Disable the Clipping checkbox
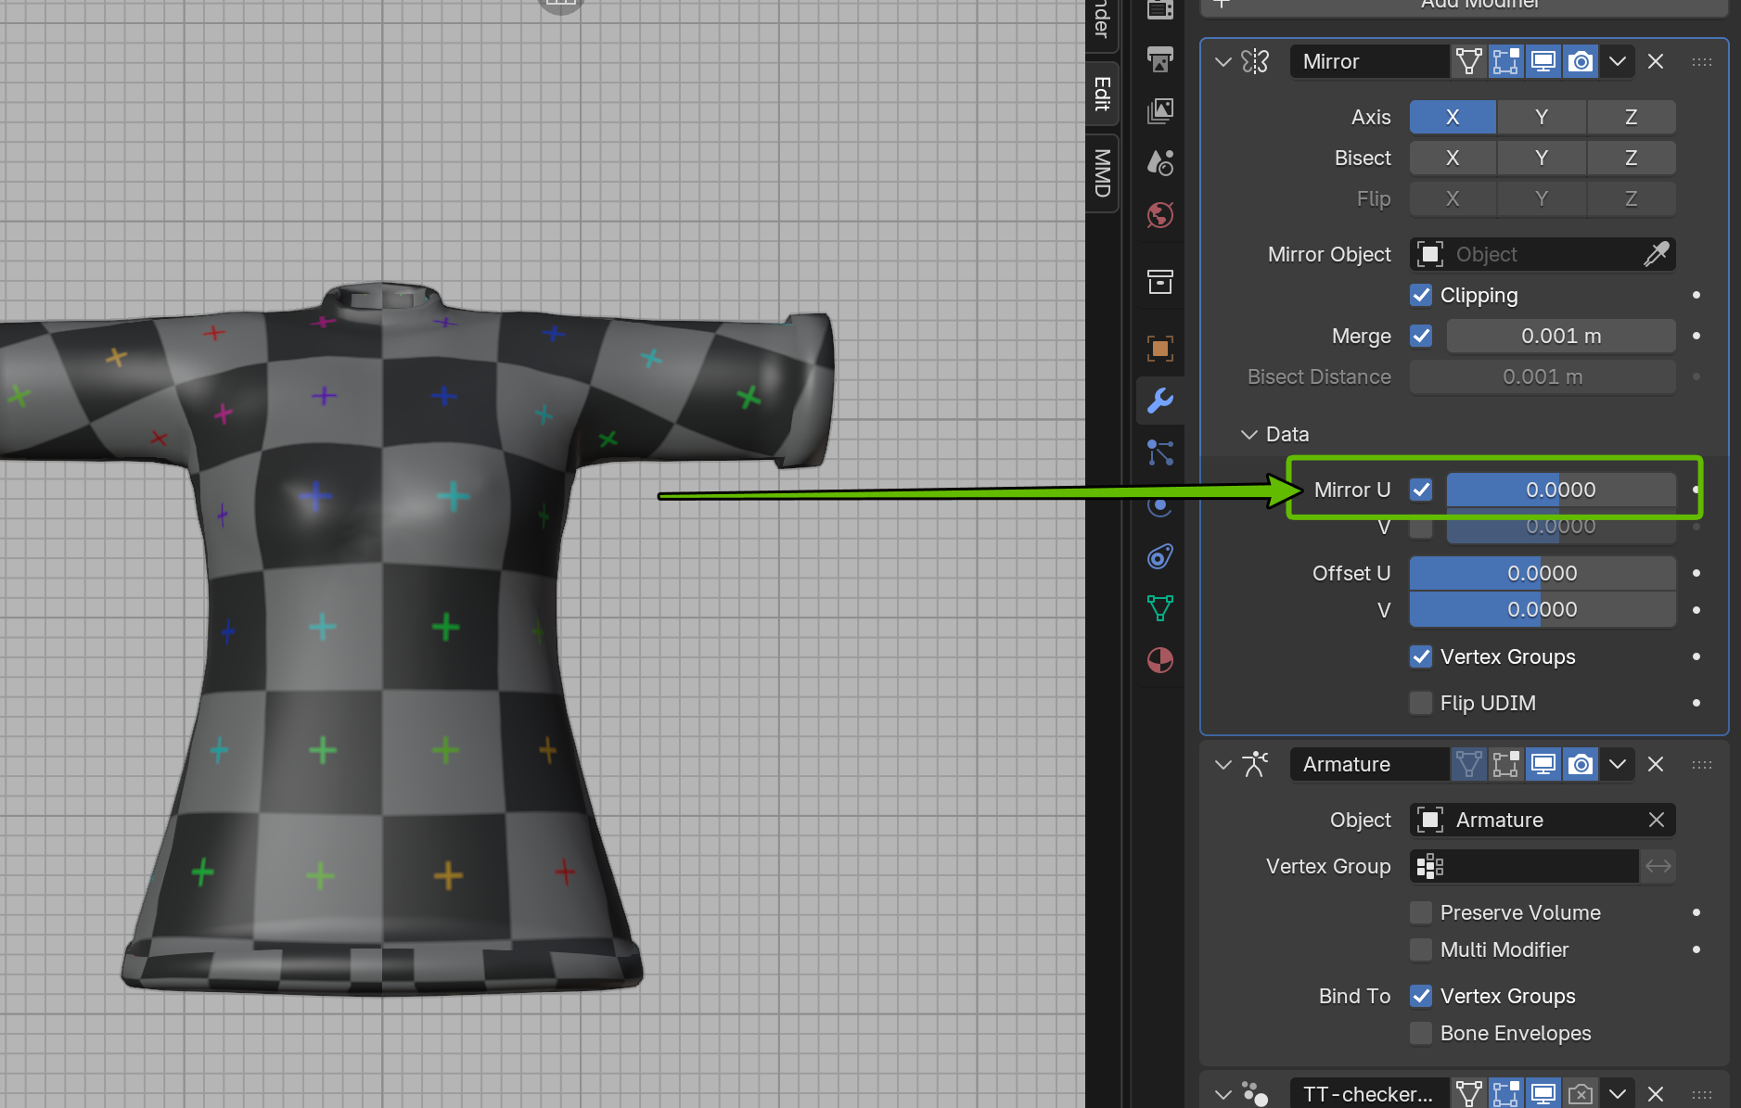Screen dimensions: 1741x1108 coord(1421,295)
